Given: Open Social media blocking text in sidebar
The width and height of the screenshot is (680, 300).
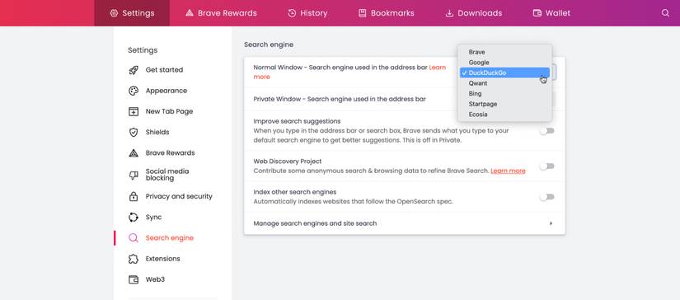Looking at the screenshot, I should [167, 175].
